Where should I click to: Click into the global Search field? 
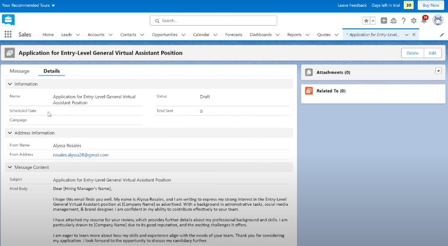coord(213,21)
